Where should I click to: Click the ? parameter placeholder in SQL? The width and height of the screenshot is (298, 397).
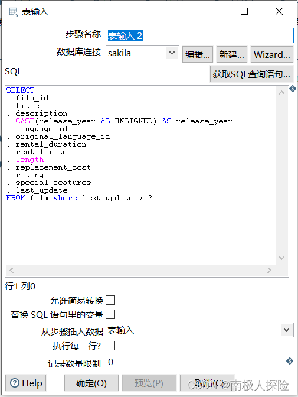point(150,198)
